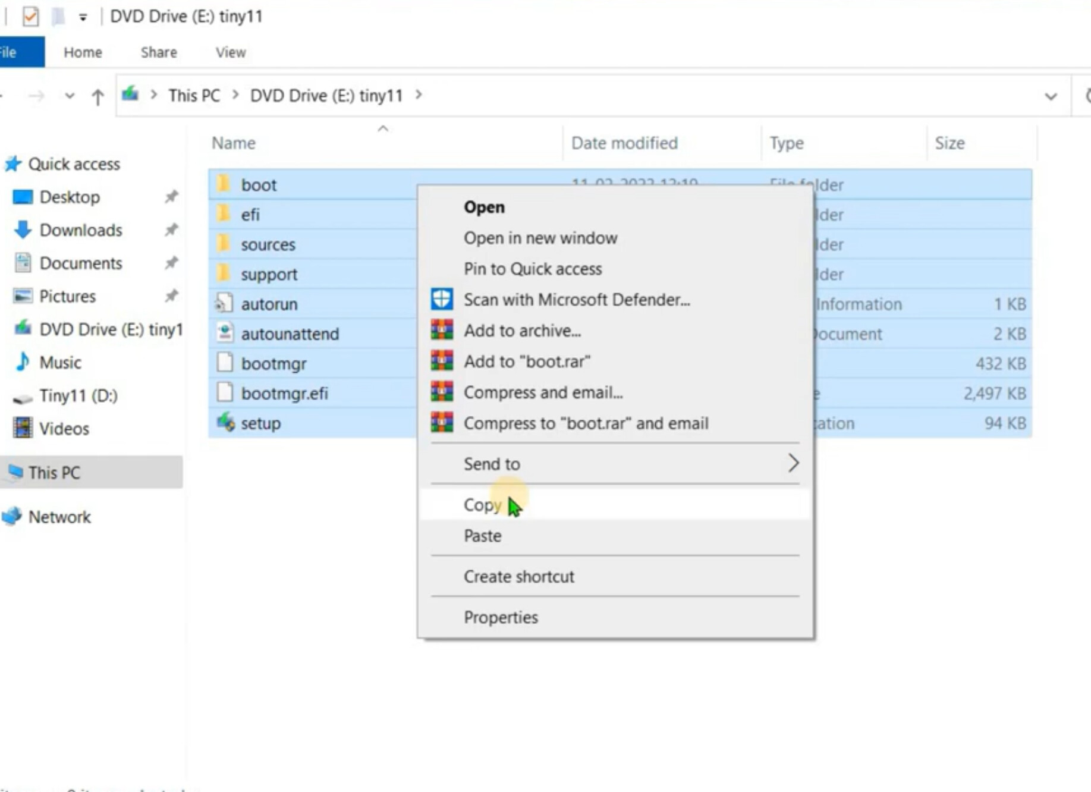The width and height of the screenshot is (1091, 792).
Task: Unpin Downloads pushpin icon
Action: click(x=171, y=230)
